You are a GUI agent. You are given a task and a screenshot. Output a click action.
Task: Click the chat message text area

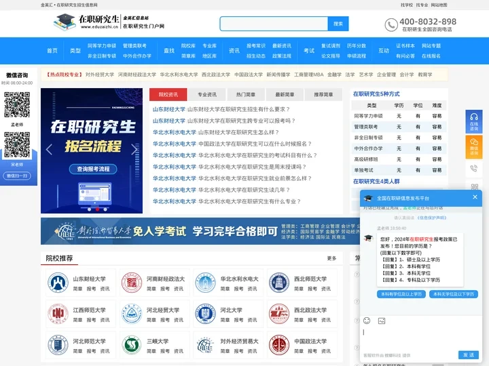pyautogui.click(x=421, y=338)
